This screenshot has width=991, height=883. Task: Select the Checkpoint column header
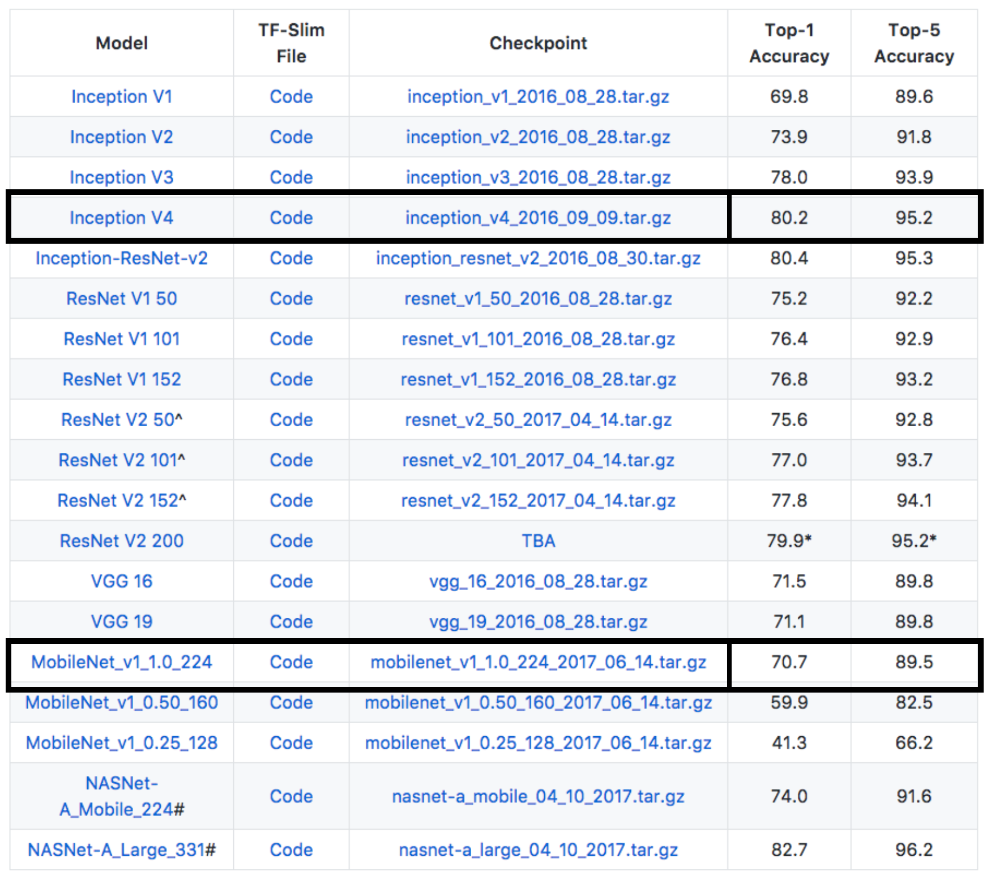click(x=539, y=43)
